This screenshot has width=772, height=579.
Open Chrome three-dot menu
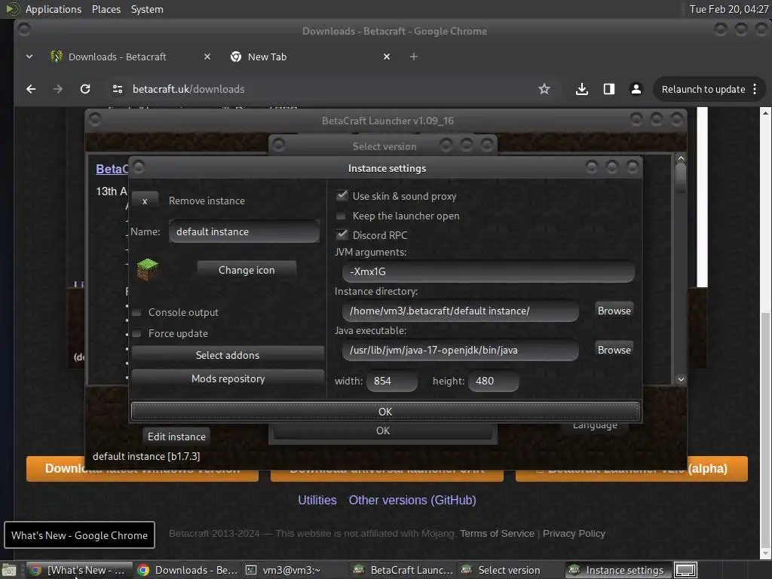[755, 89]
